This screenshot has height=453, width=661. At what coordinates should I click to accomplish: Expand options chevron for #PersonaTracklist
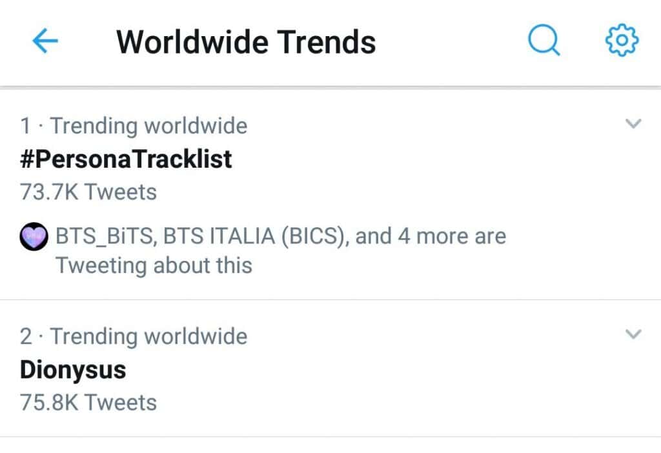pos(634,123)
